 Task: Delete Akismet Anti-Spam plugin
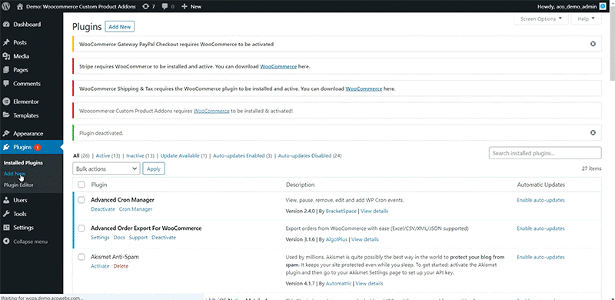121,266
